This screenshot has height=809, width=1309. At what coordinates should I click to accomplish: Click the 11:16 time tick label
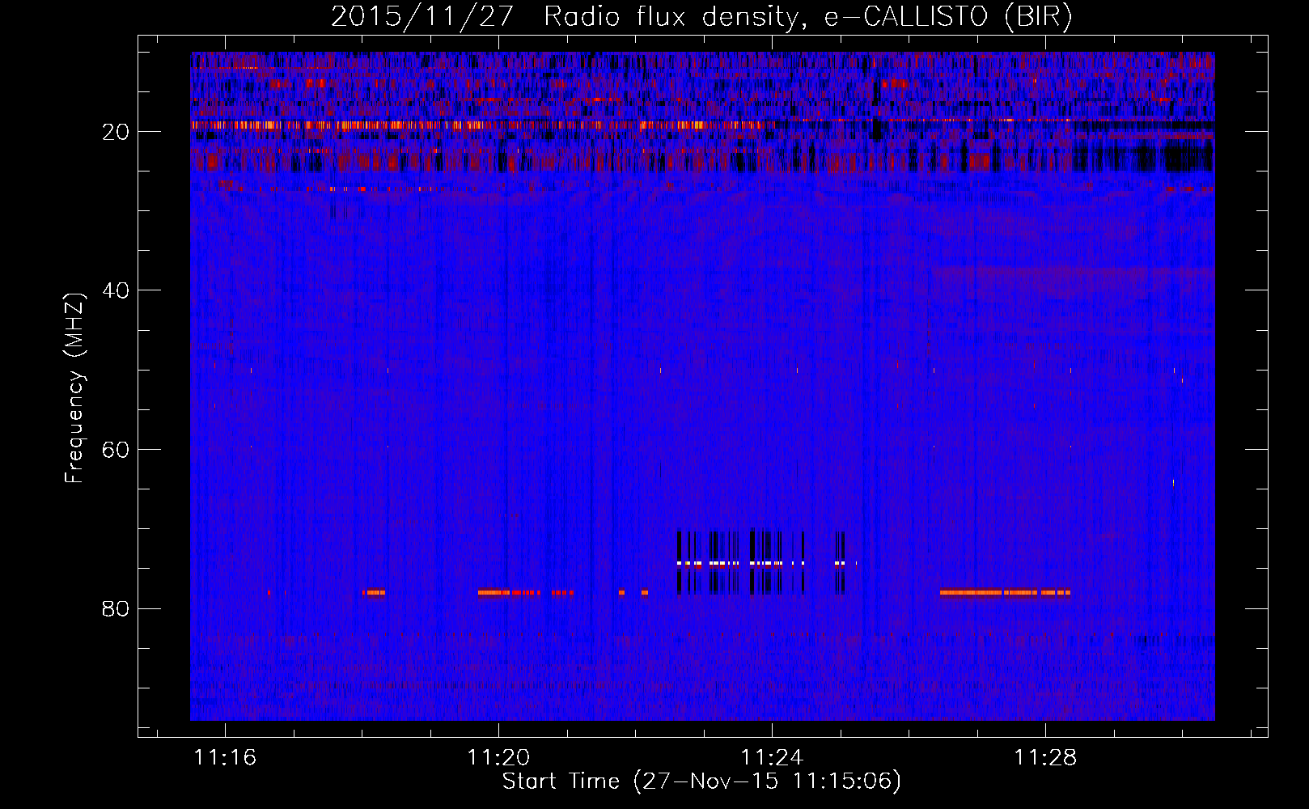(x=225, y=757)
